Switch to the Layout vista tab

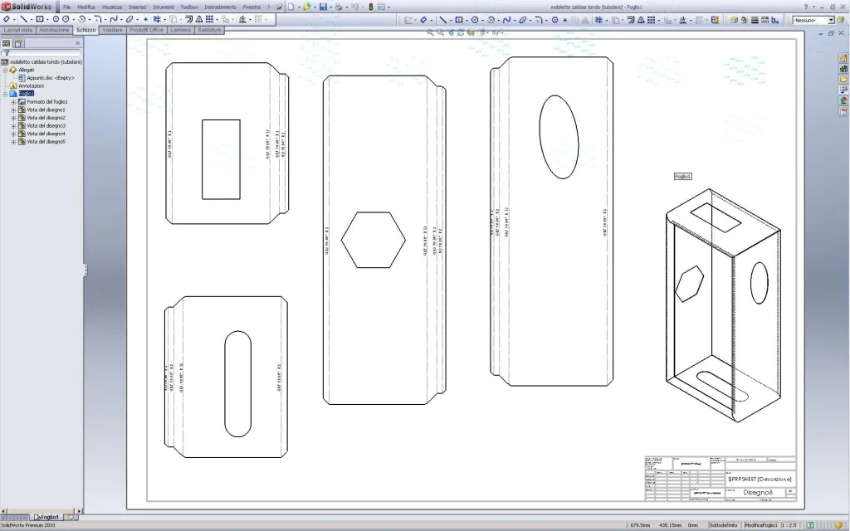pyautogui.click(x=18, y=30)
